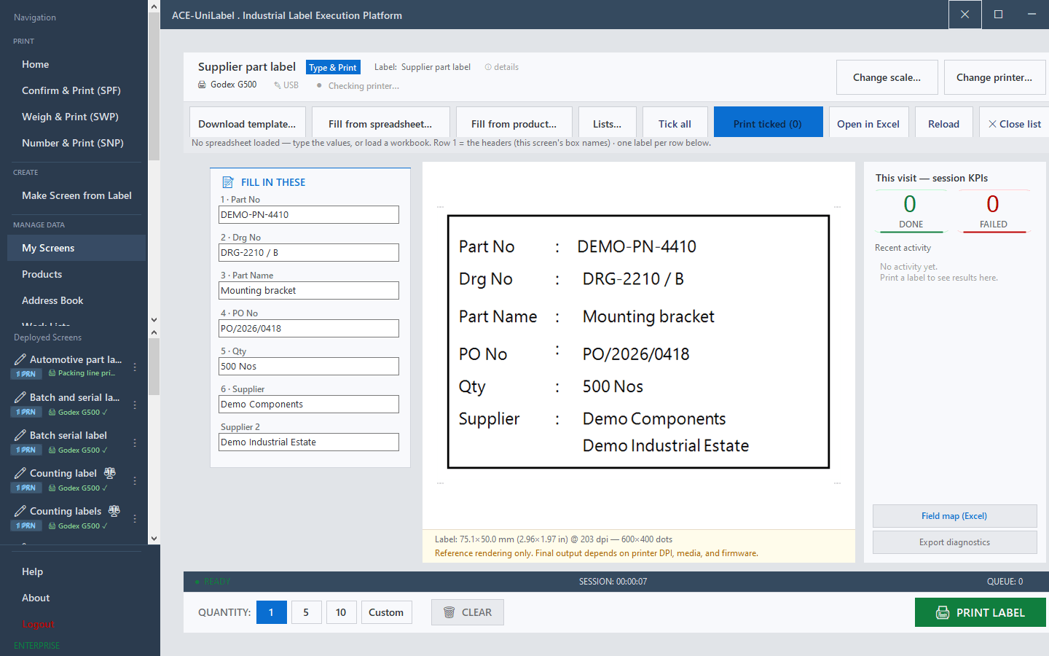Click the Print ticked (0) button

(768, 124)
